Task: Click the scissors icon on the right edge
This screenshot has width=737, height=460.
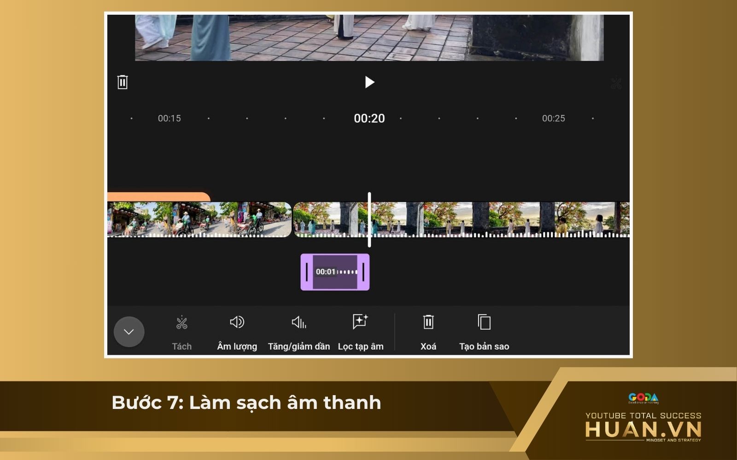Action: click(617, 82)
